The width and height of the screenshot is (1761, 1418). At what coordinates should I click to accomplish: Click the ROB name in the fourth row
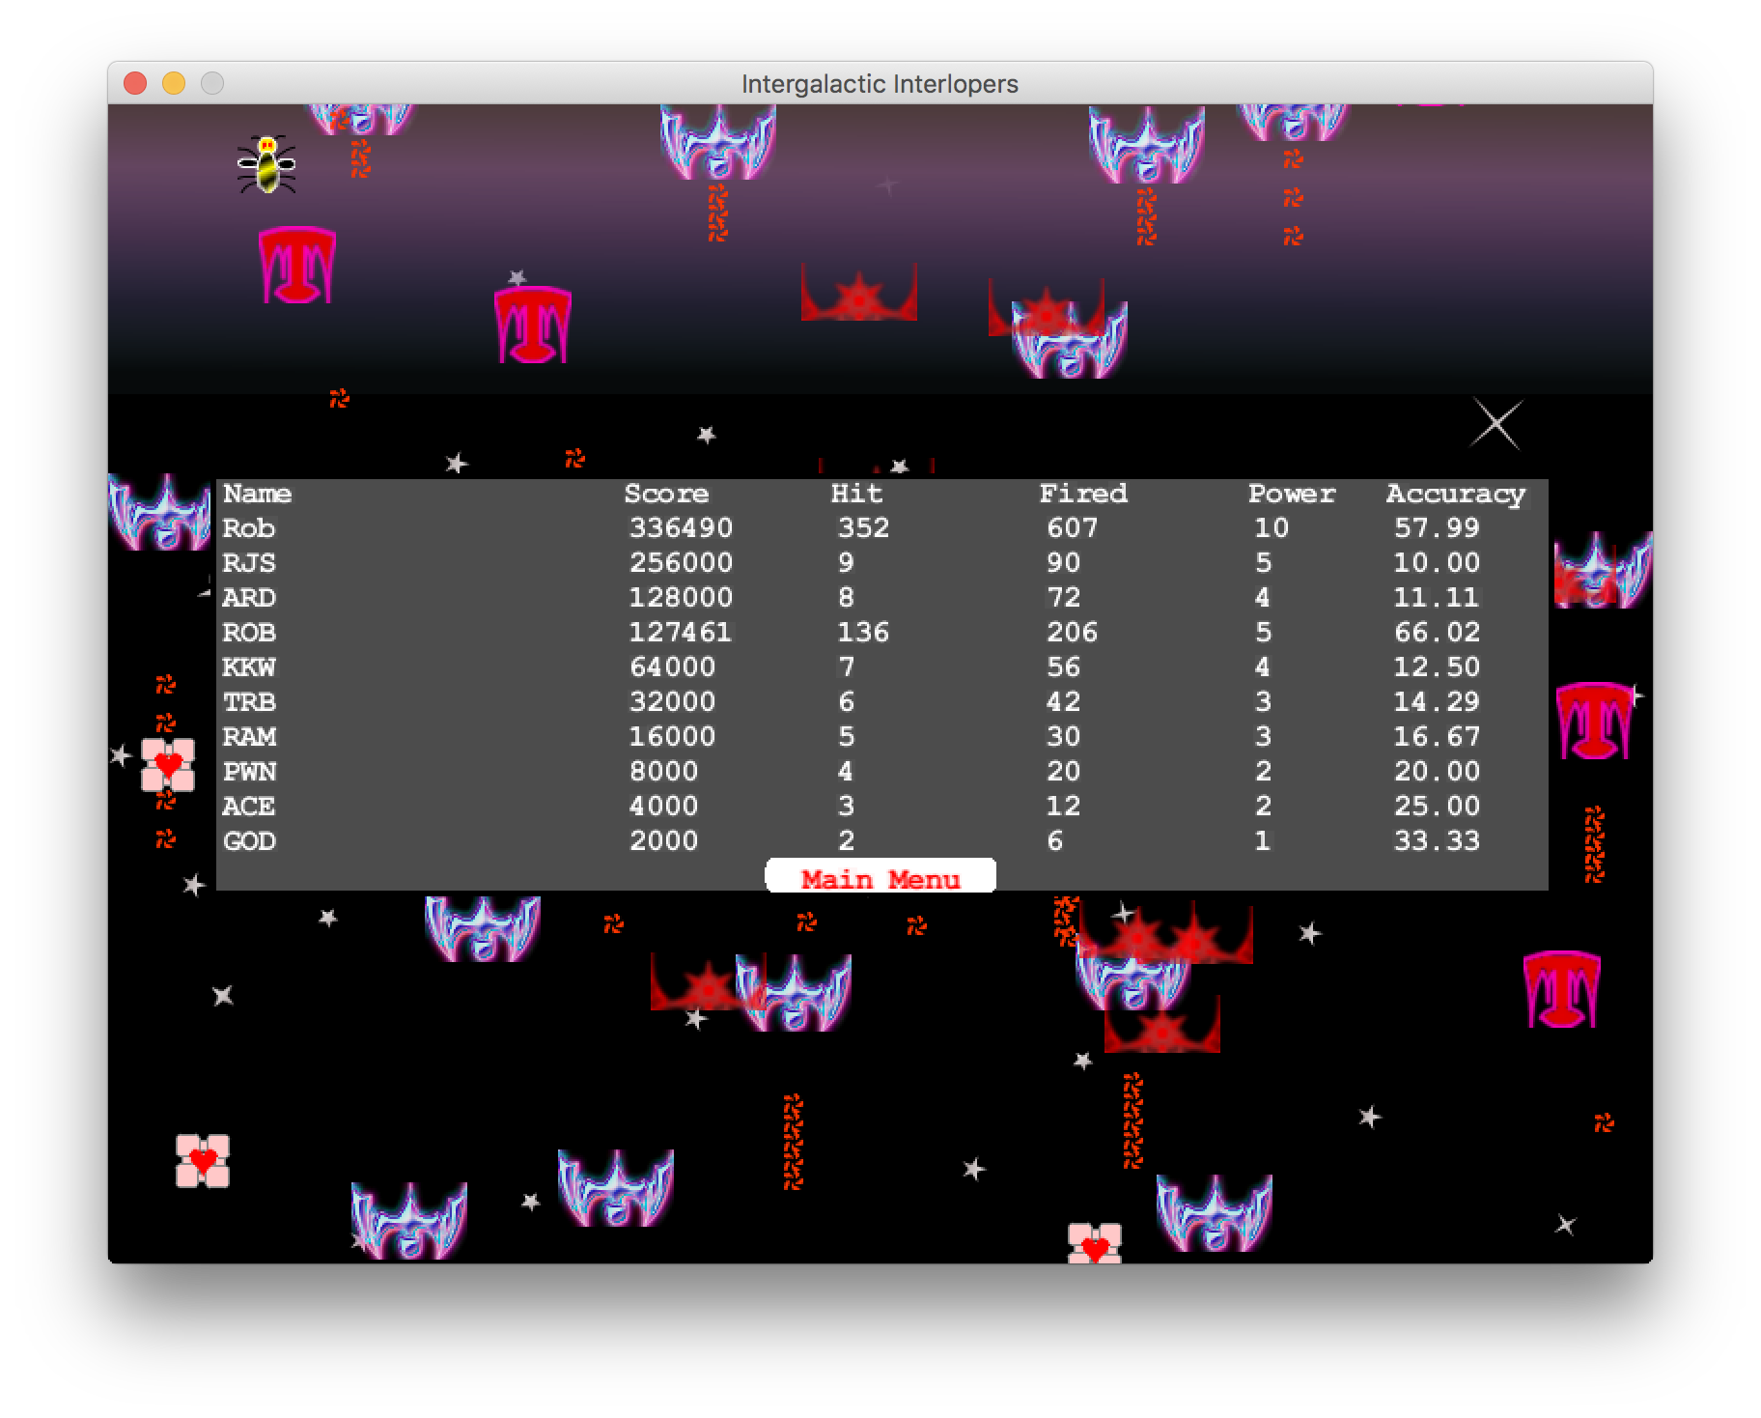pyautogui.click(x=249, y=633)
